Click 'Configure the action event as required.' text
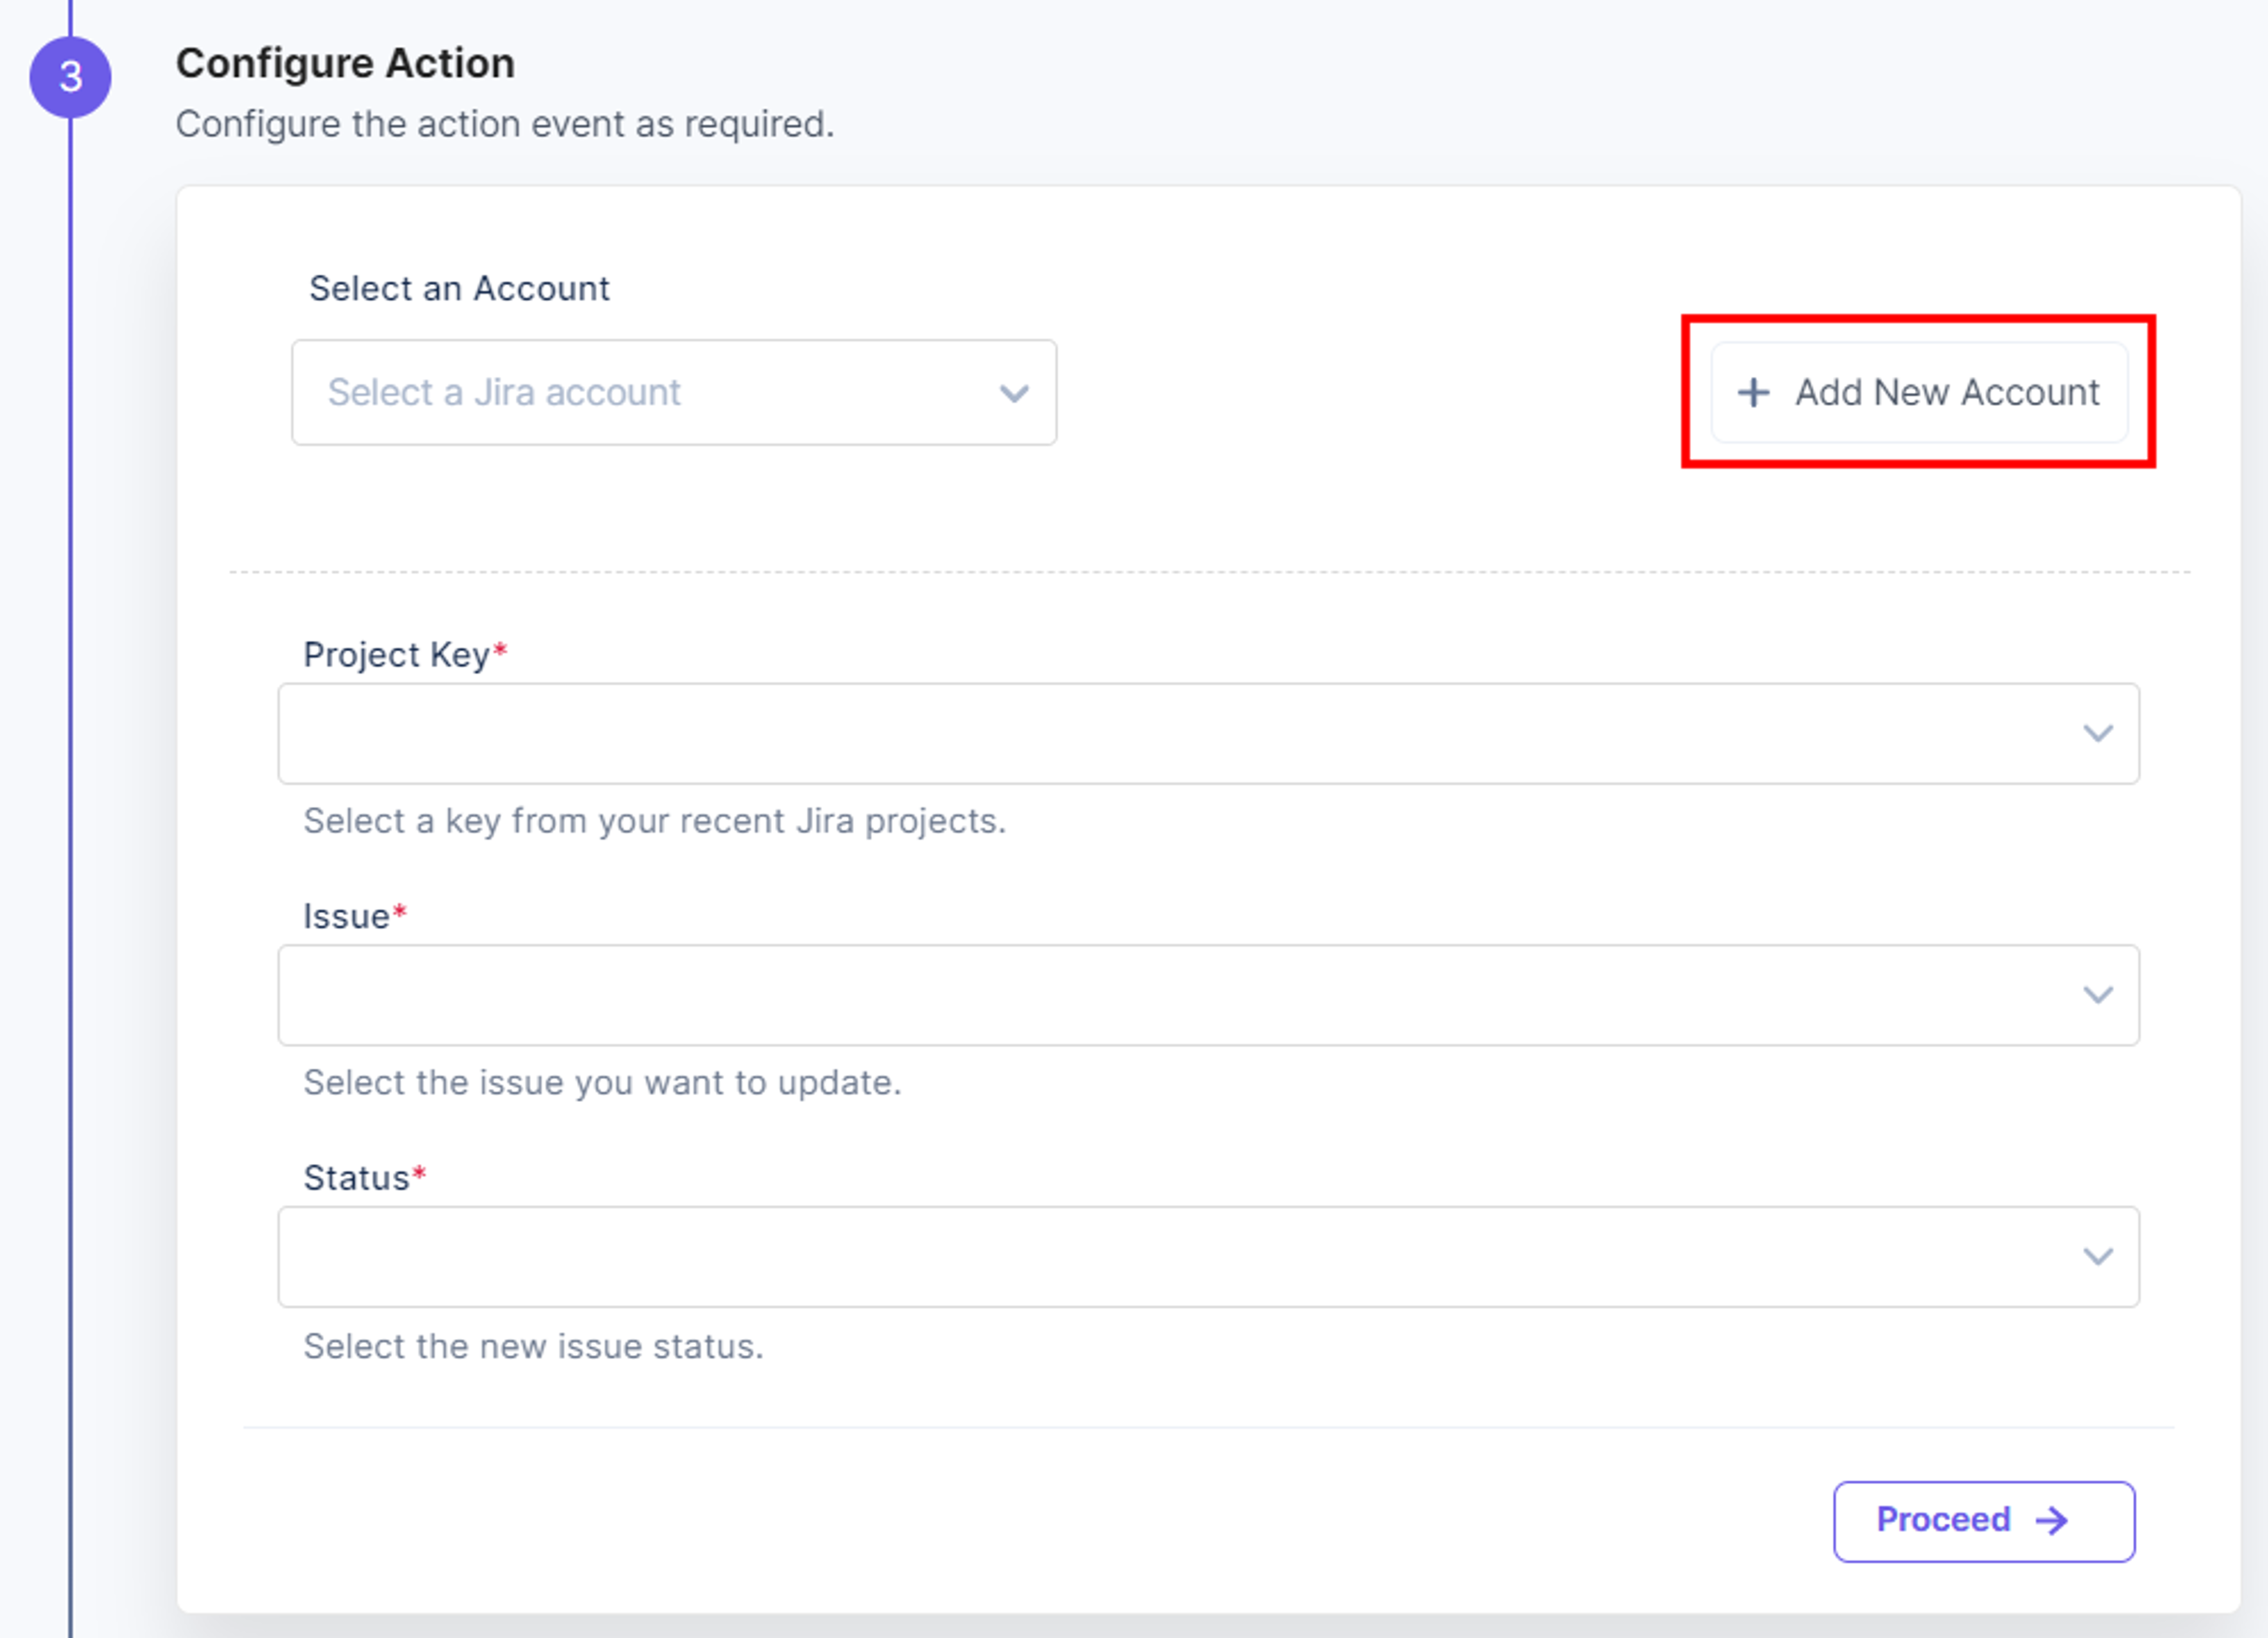2268x1638 pixels. click(x=505, y=125)
